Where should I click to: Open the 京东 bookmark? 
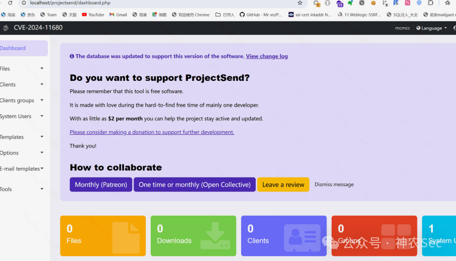(28, 15)
